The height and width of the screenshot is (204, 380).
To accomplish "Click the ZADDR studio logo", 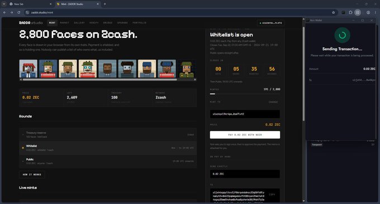I will coord(31,23).
